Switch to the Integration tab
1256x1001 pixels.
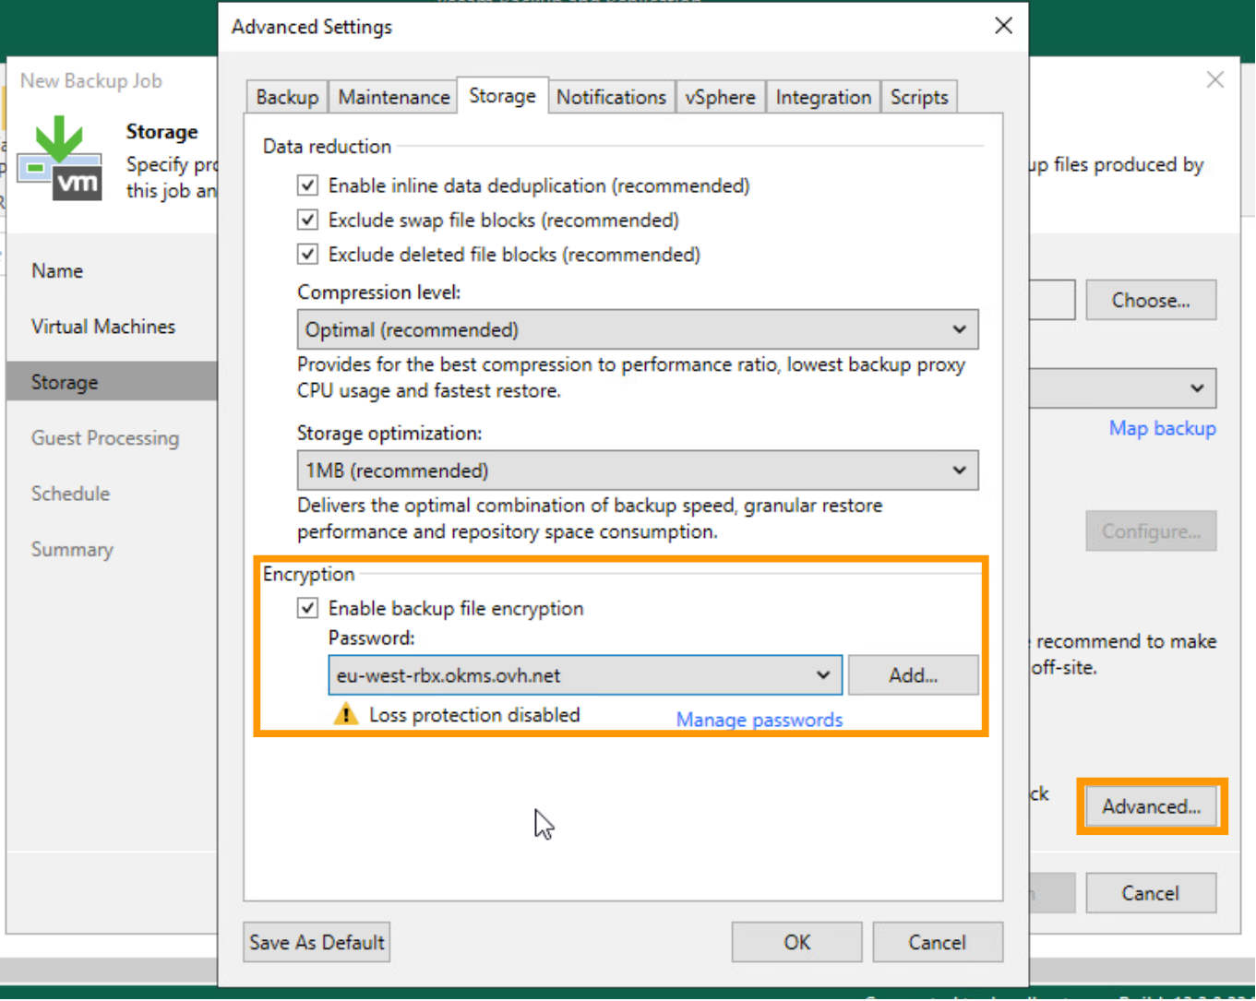822,96
